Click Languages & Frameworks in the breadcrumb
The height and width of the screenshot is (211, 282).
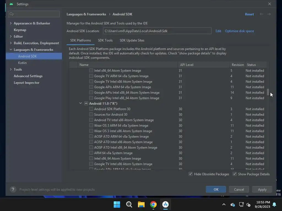[x=86, y=14]
